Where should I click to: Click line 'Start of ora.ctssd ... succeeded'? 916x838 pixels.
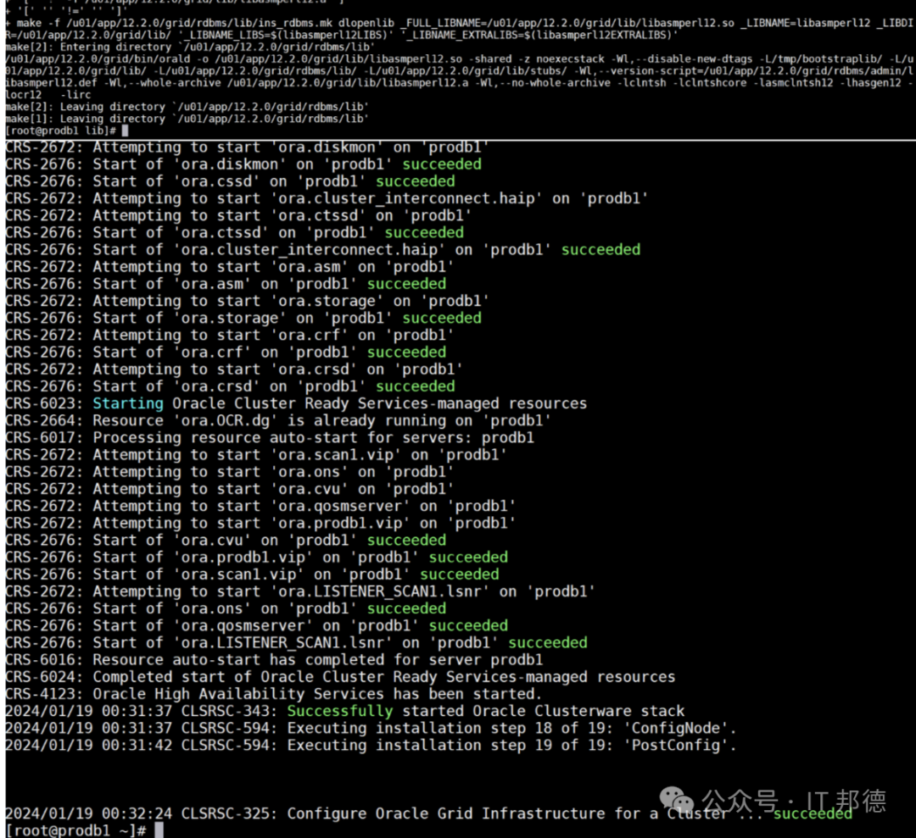pos(235,233)
